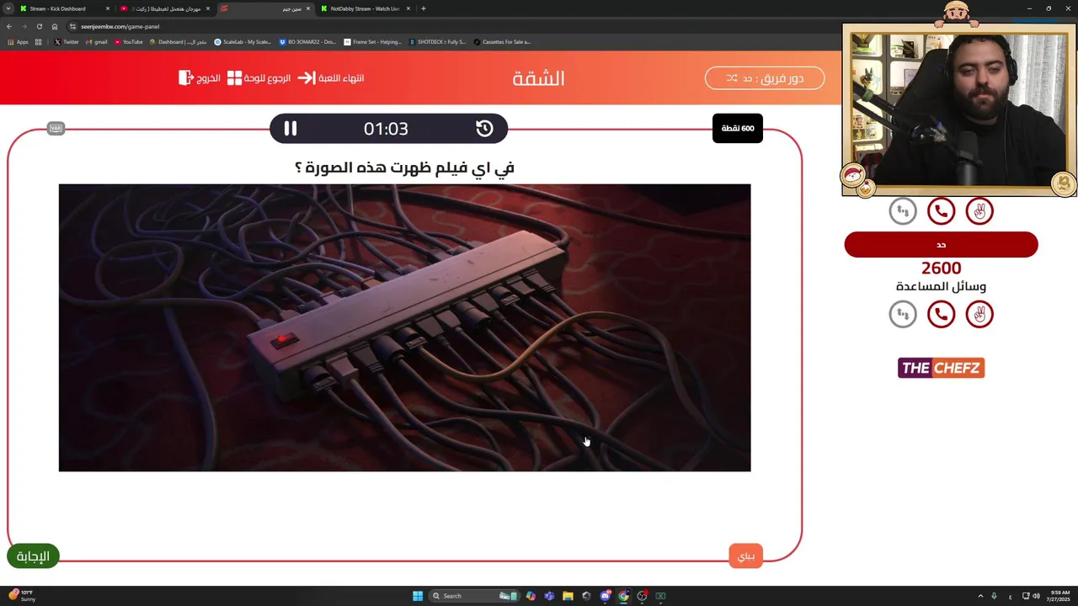Click the two-finger lifeline above the red حد bar
Image resolution: width=1078 pixels, height=606 pixels.
(979, 211)
